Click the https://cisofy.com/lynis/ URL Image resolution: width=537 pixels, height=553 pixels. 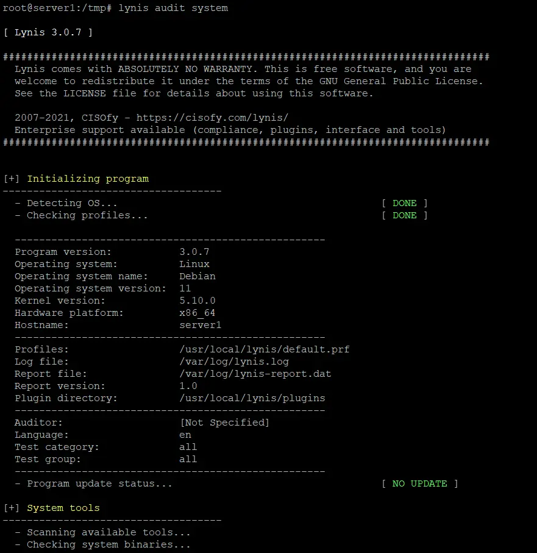(212, 118)
